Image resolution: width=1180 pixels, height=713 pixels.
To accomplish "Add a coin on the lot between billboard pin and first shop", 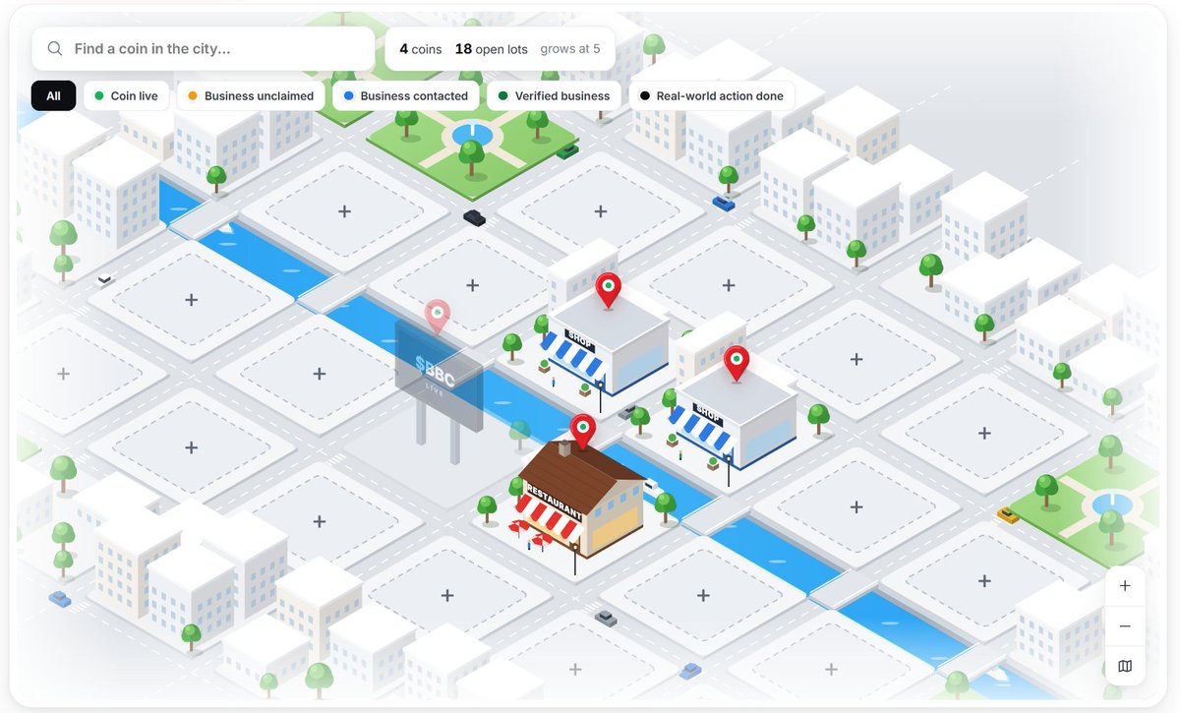I will pos(472,285).
